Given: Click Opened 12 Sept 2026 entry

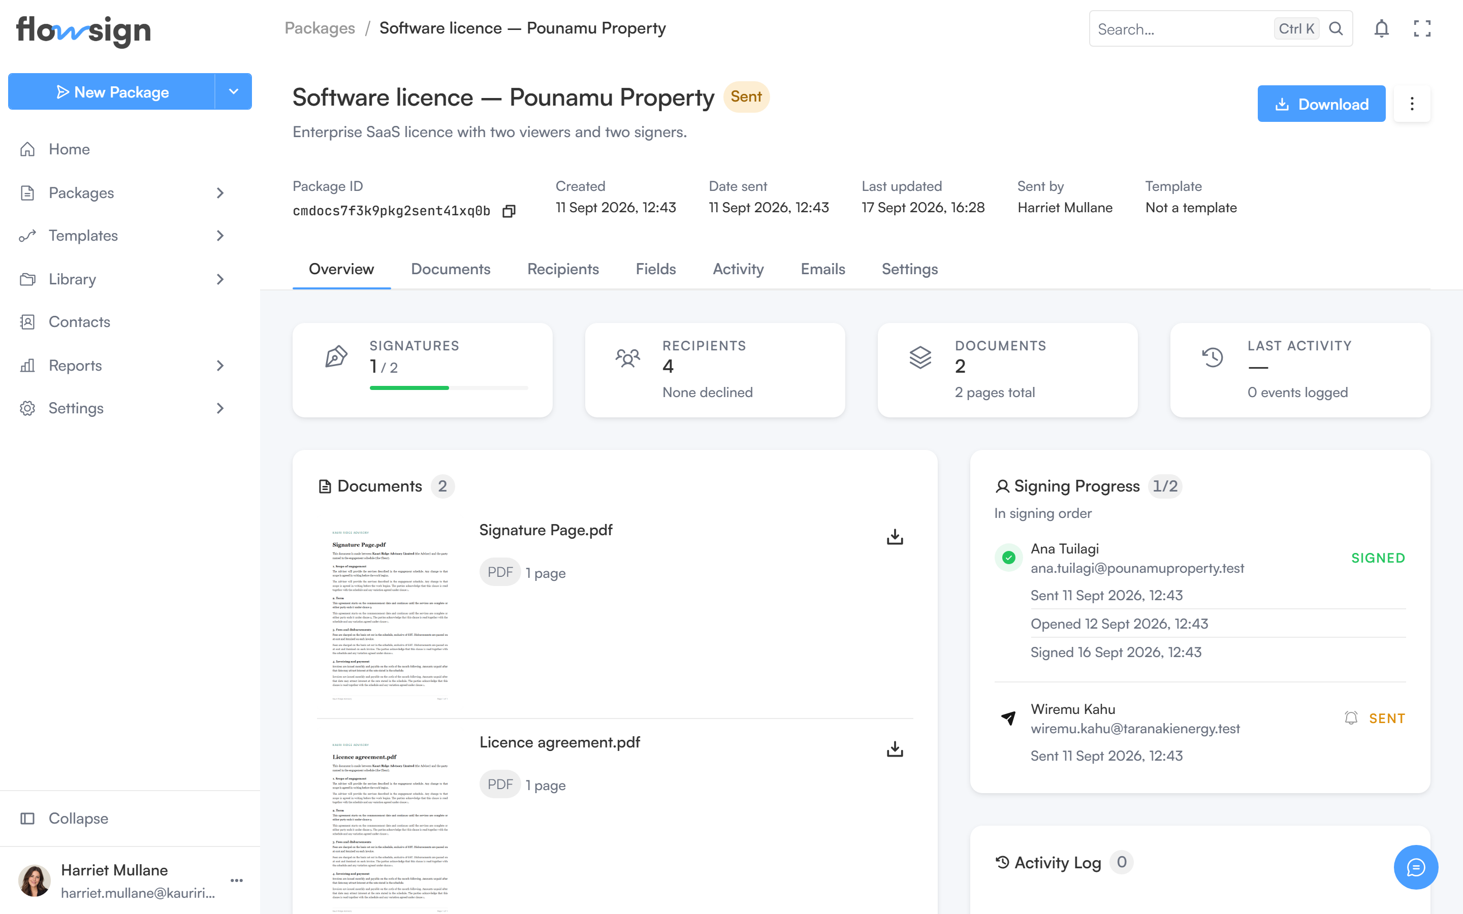Looking at the screenshot, I should (x=1120, y=624).
